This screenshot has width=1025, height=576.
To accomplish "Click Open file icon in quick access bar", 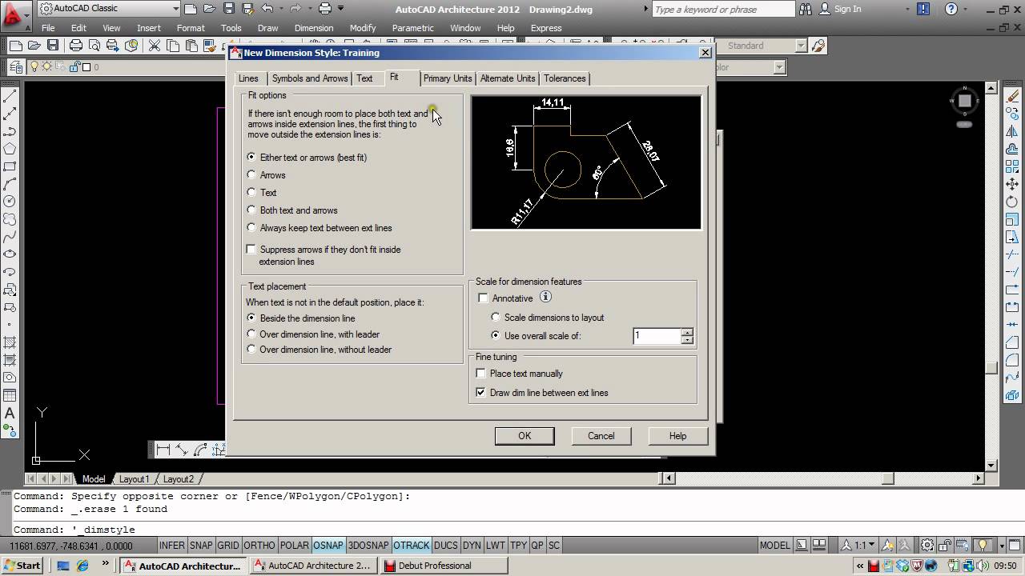I will (x=209, y=9).
